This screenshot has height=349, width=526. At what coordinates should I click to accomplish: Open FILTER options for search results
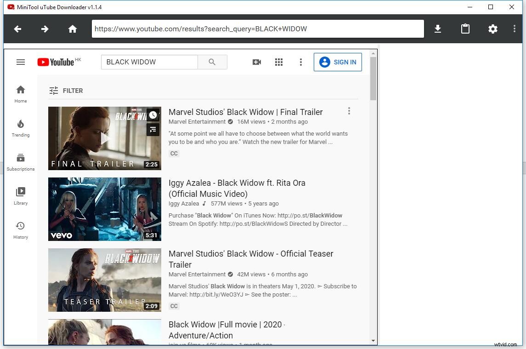[x=66, y=91]
